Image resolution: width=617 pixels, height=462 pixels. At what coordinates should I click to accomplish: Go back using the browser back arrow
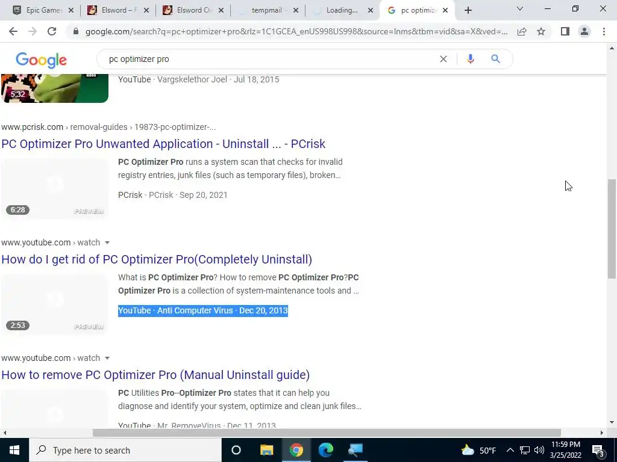(x=13, y=31)
